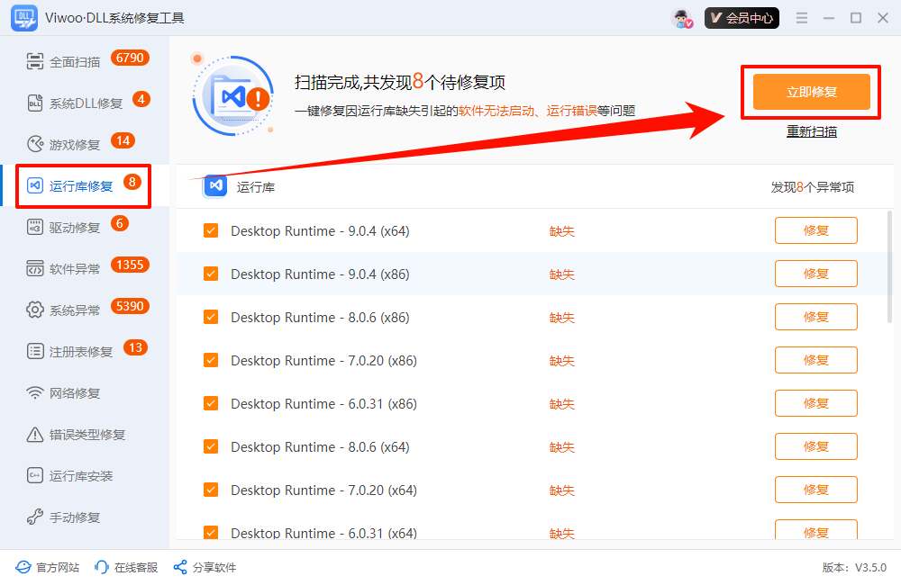The image size is (901, 585).
Task: Open the 官方网站 official website link
Action: point(49,567)
